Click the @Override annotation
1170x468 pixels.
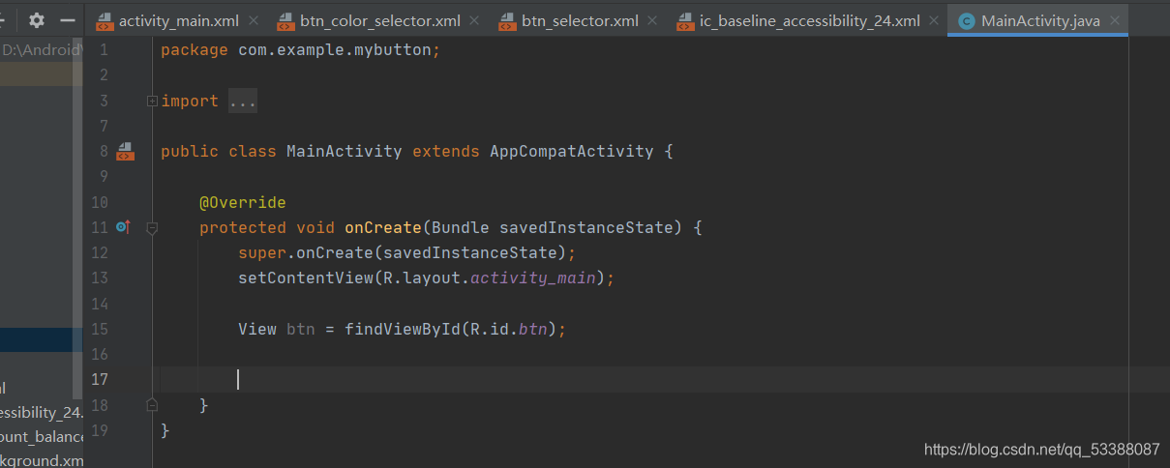[242, 202]
